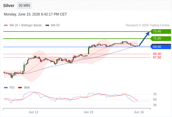Click the Jun 16 date axis label
The image size is (172, 117).
(x=139, y=112)
